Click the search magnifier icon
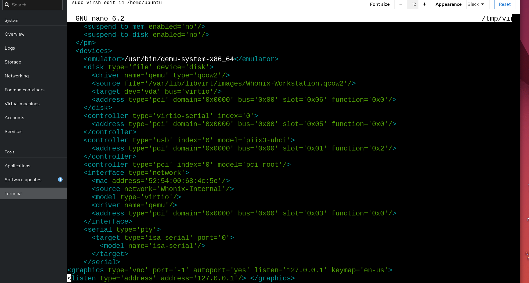Image resolution: width=529 pixels, height=283 pixels. click(x=7, y=5)
